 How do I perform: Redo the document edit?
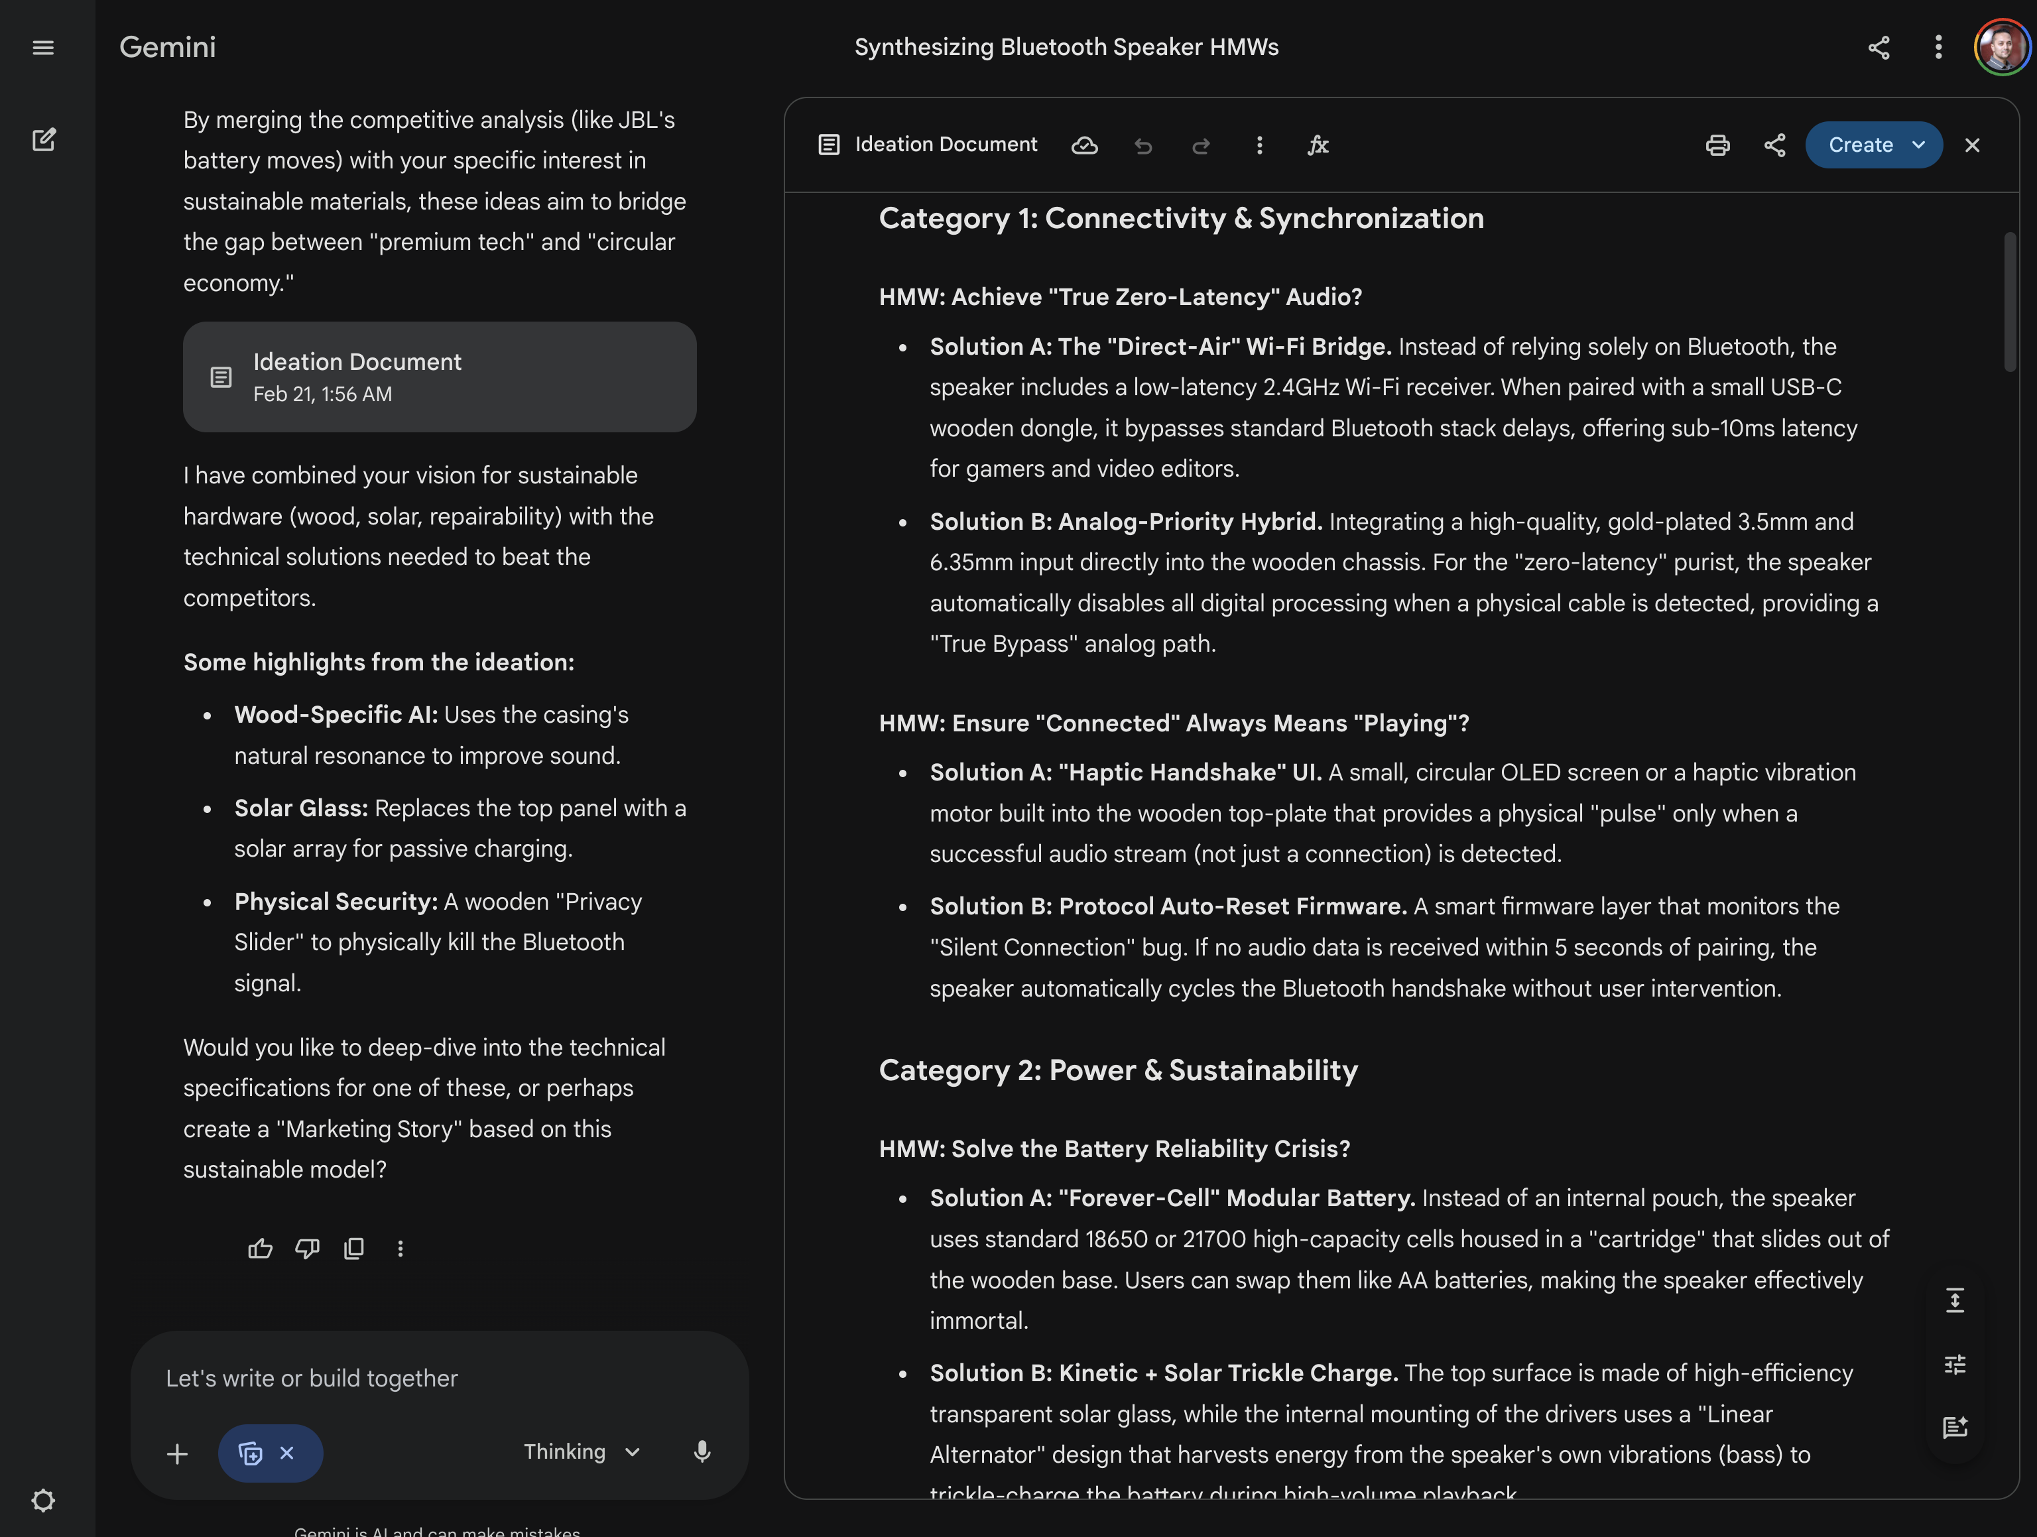(x=1201, y=145)
